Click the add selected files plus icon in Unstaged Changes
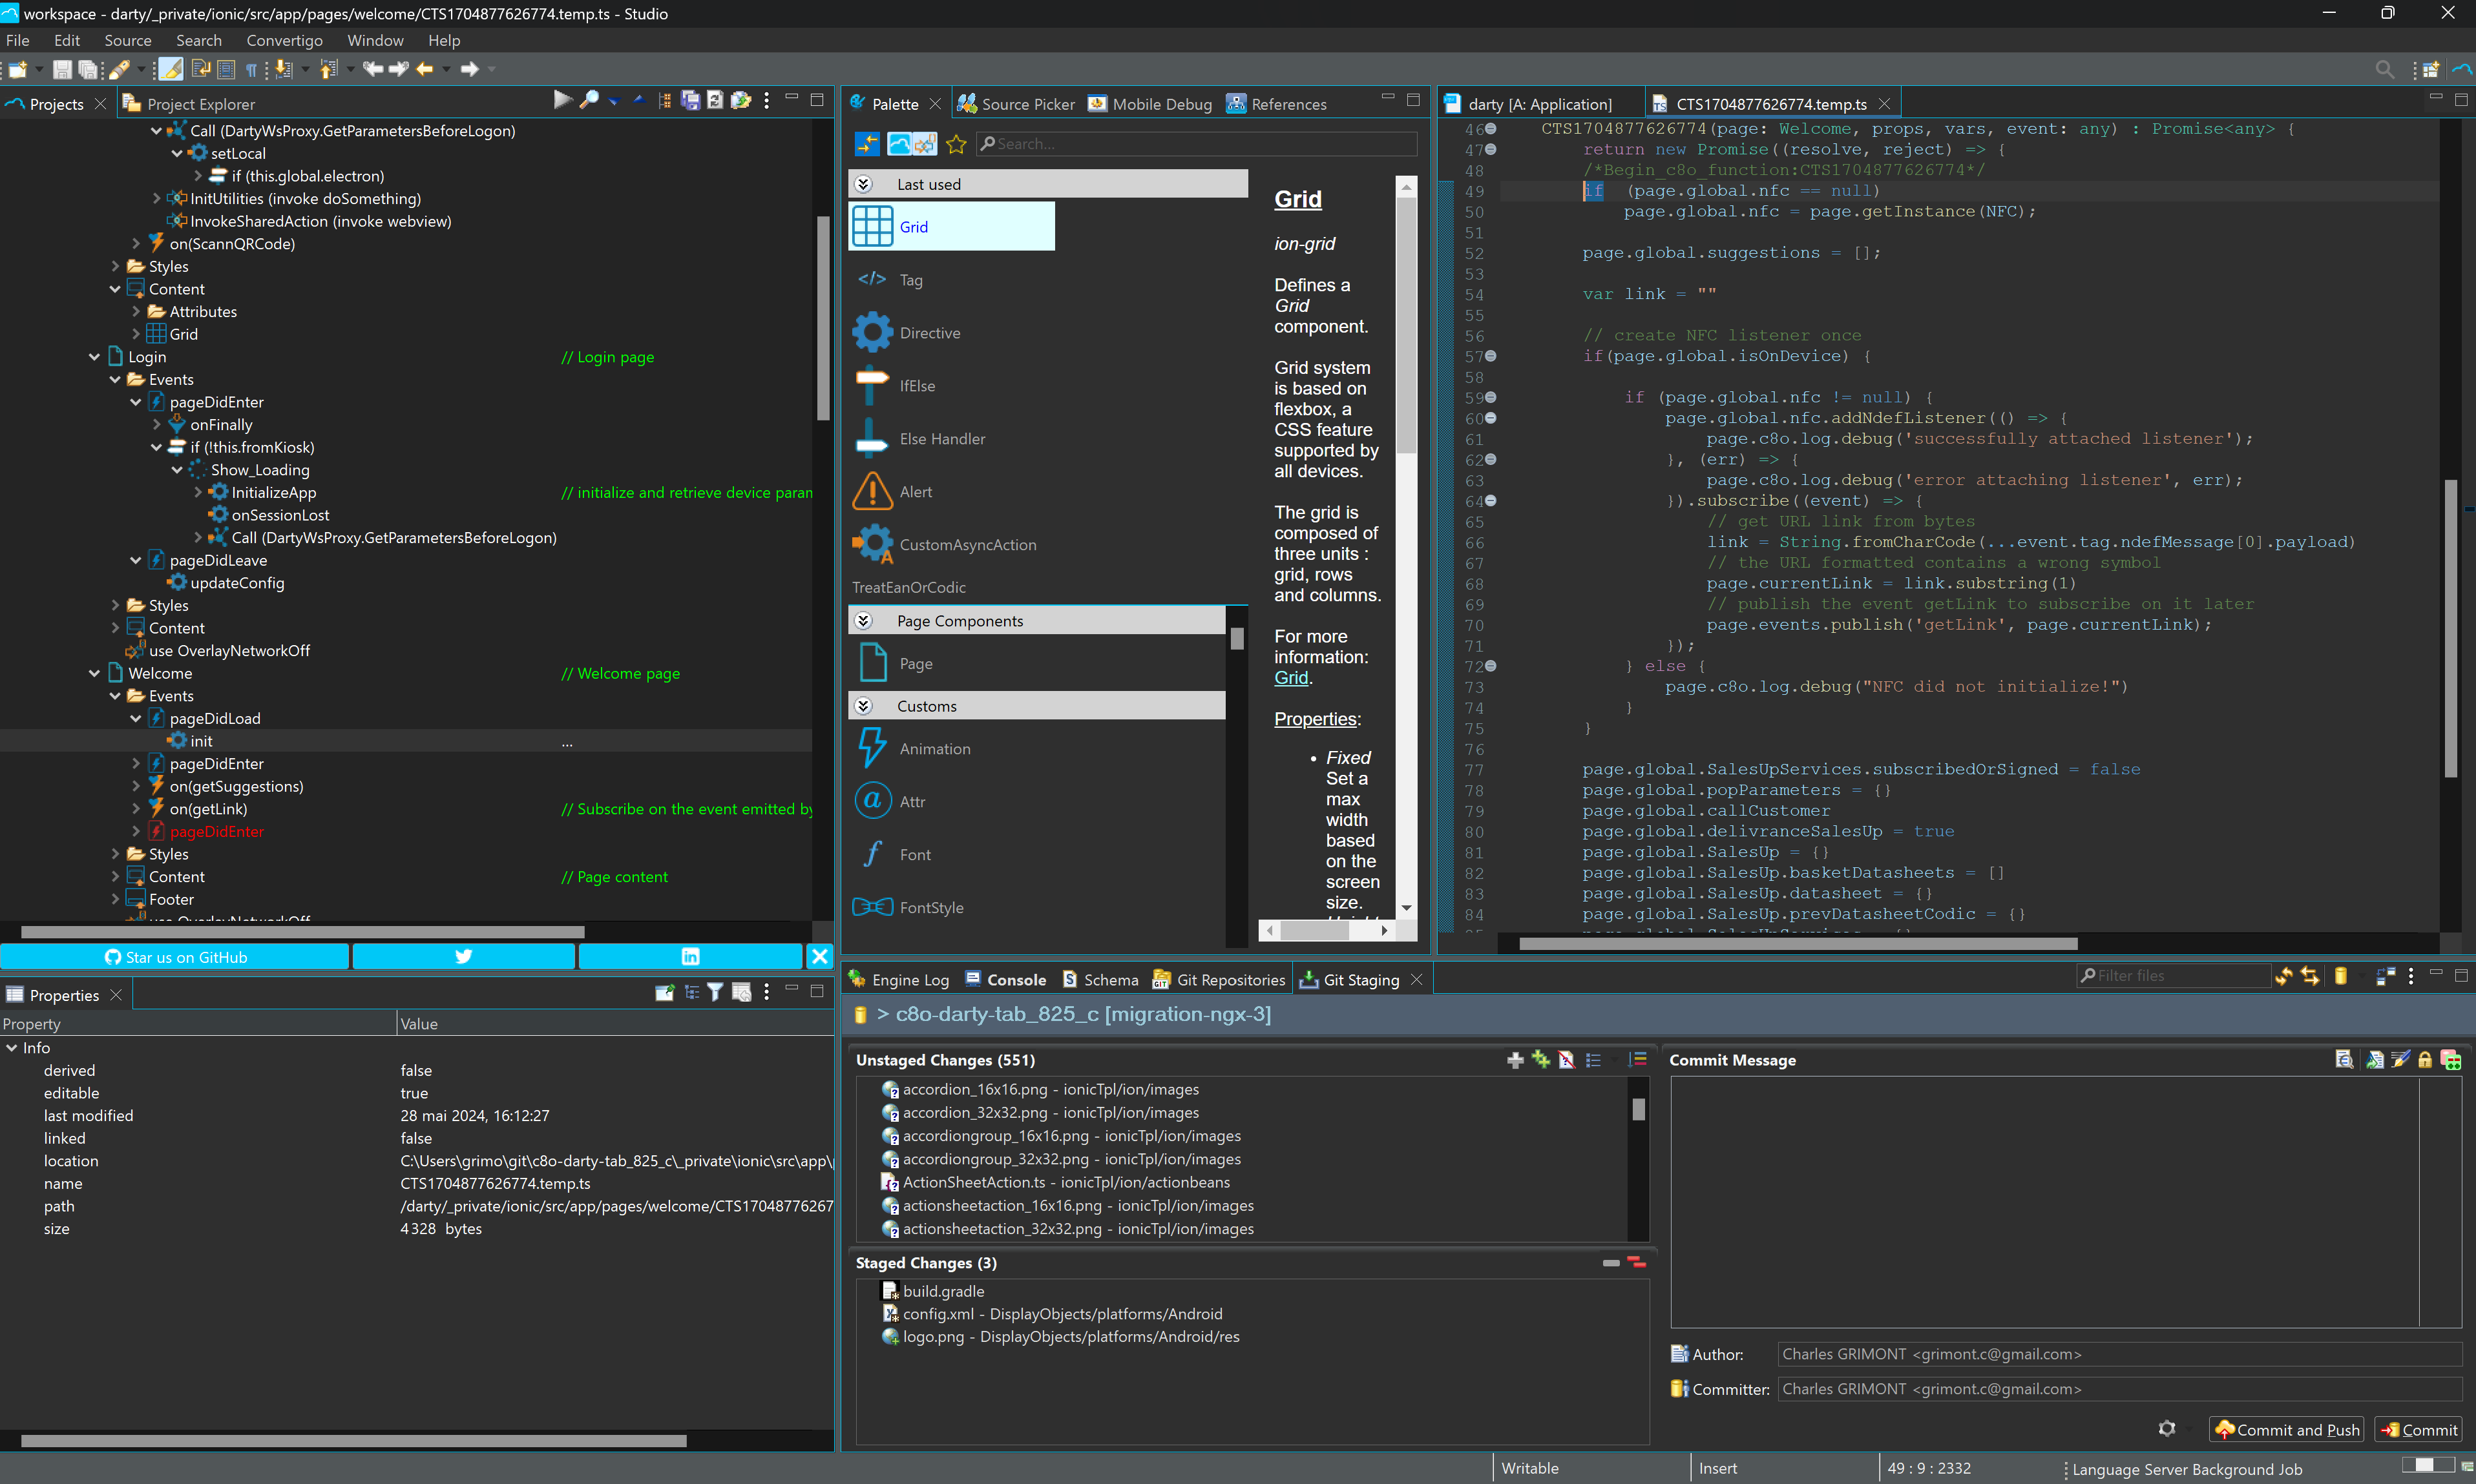 (x=1515, y=1060)
